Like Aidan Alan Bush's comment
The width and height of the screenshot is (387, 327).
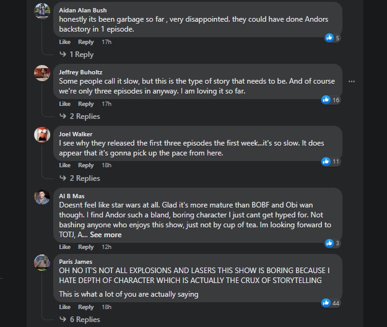tap(64, 42)
